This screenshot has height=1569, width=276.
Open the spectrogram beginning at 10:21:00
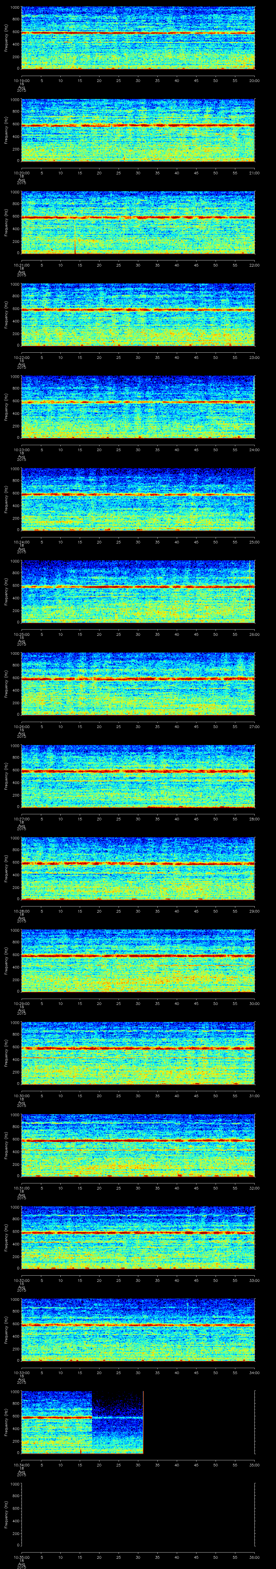point(138,222)
